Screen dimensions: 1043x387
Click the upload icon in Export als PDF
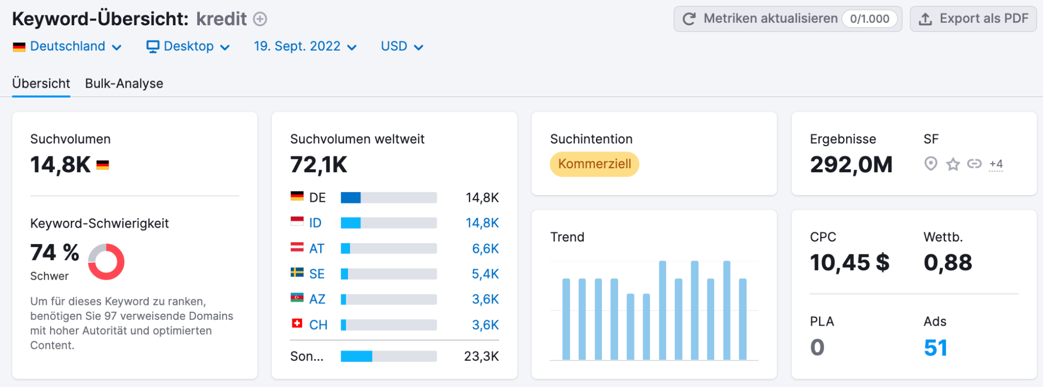(925, 19)
